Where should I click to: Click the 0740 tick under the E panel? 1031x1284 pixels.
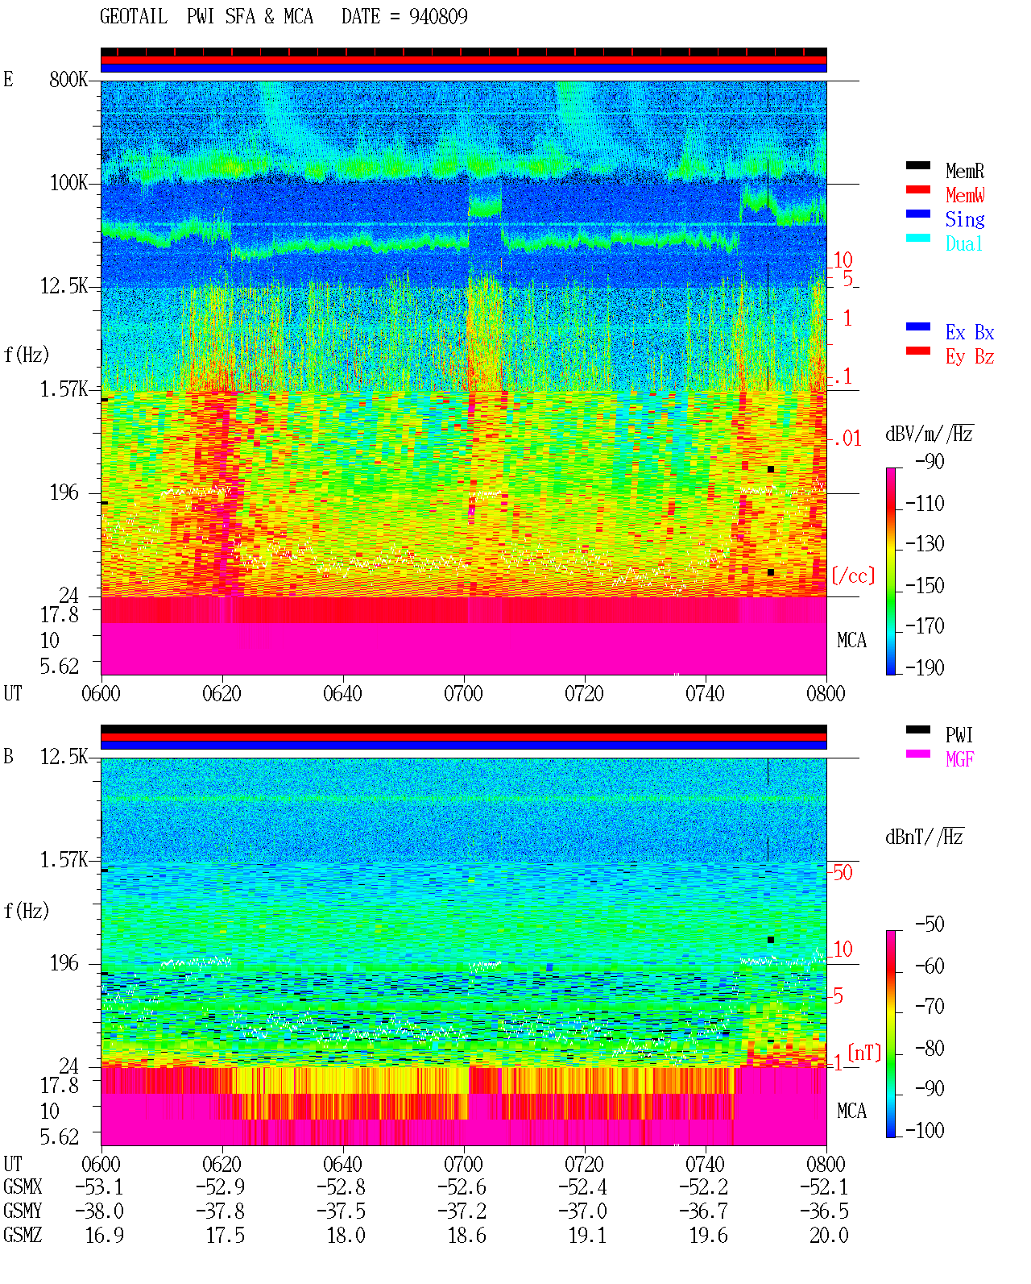click(705, 694)
